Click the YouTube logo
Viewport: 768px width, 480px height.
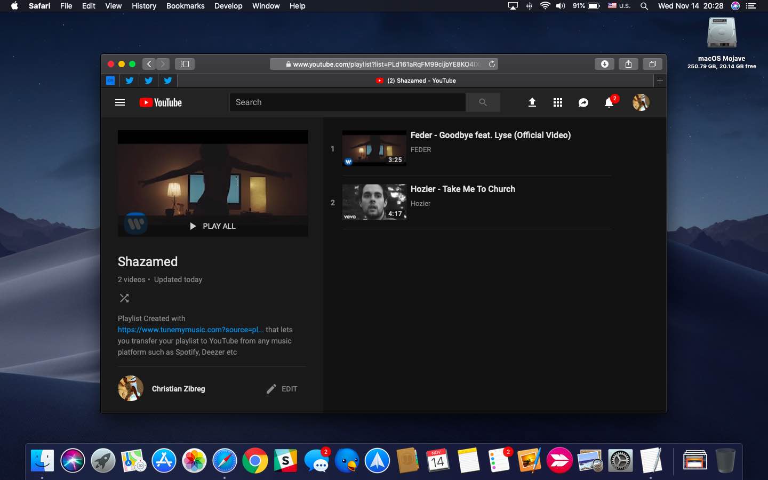(x=161, y=102)
